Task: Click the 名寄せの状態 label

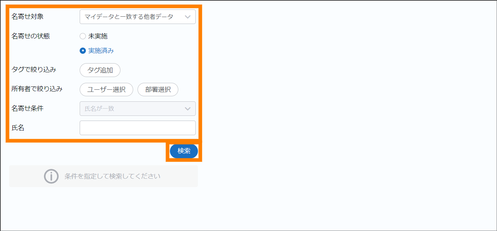Action: tap(31, 36)
